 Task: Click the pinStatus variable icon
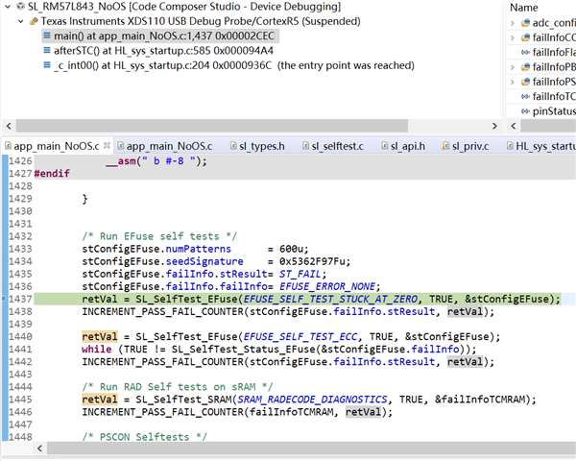coord(526,111)
